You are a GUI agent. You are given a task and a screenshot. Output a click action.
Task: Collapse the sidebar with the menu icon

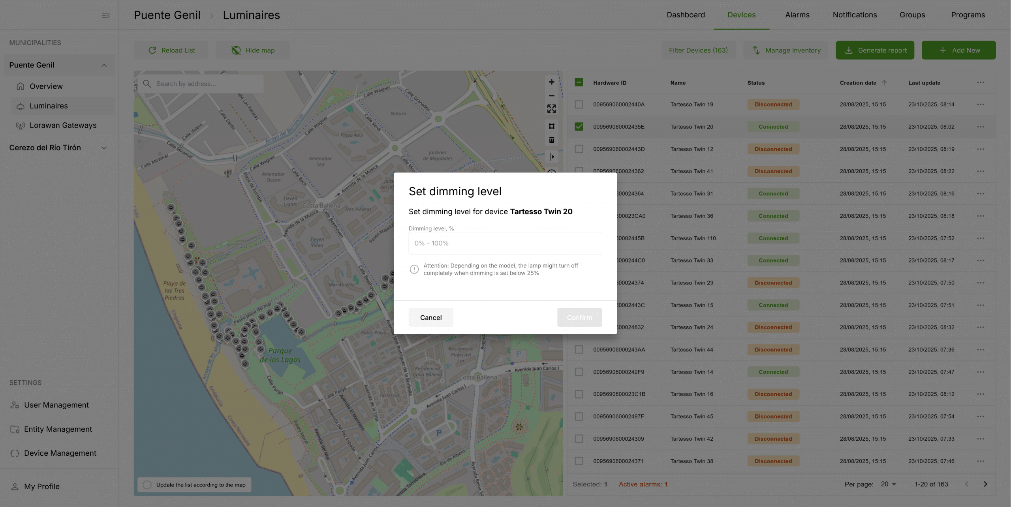tap(105, 15)
